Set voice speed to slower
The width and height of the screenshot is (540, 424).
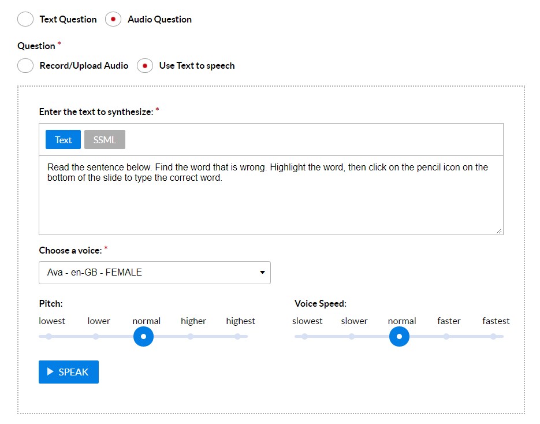pyautogui.click(x=352, y=336)
